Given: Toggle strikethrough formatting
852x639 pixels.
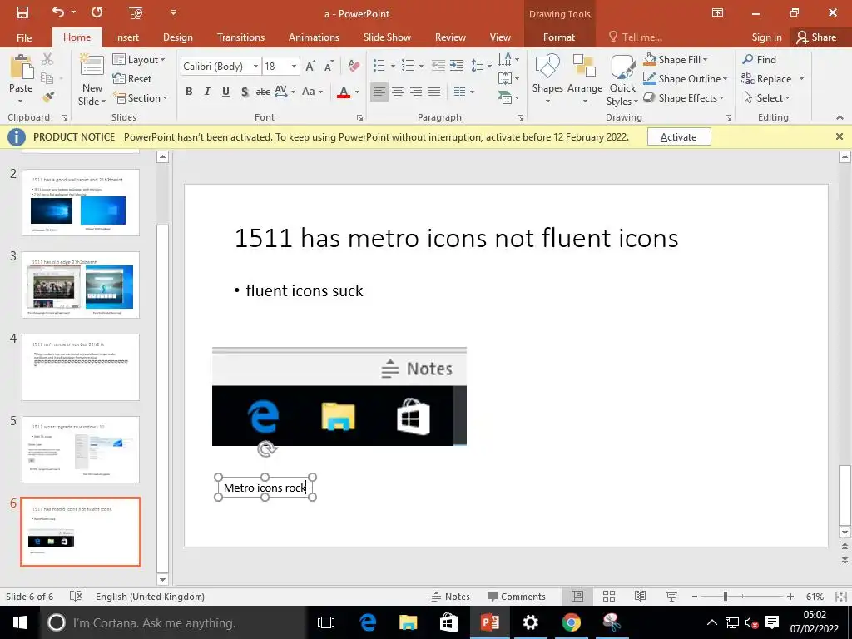Looking at the screenshot, I should tap(263, 92).
